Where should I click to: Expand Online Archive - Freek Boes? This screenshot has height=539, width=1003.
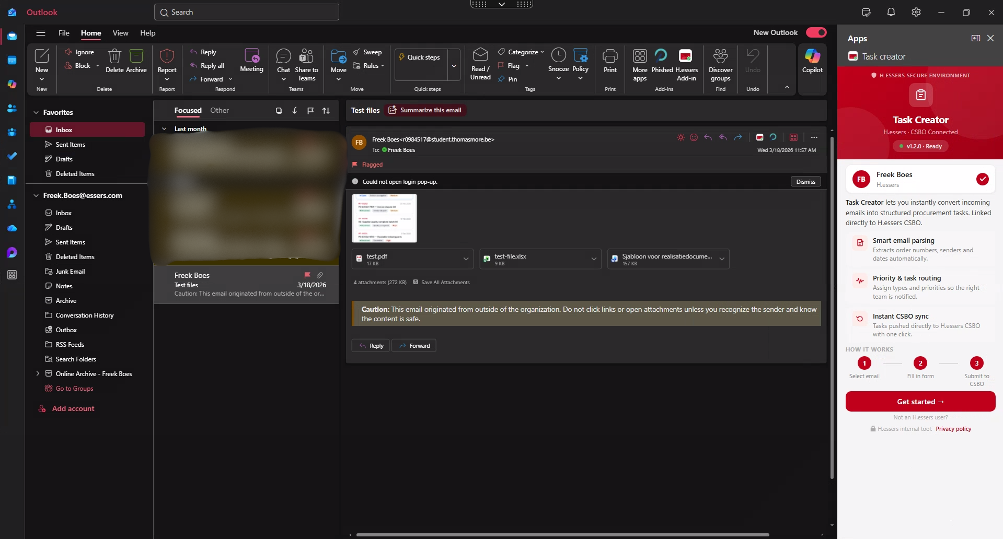(x=38, y=373)
